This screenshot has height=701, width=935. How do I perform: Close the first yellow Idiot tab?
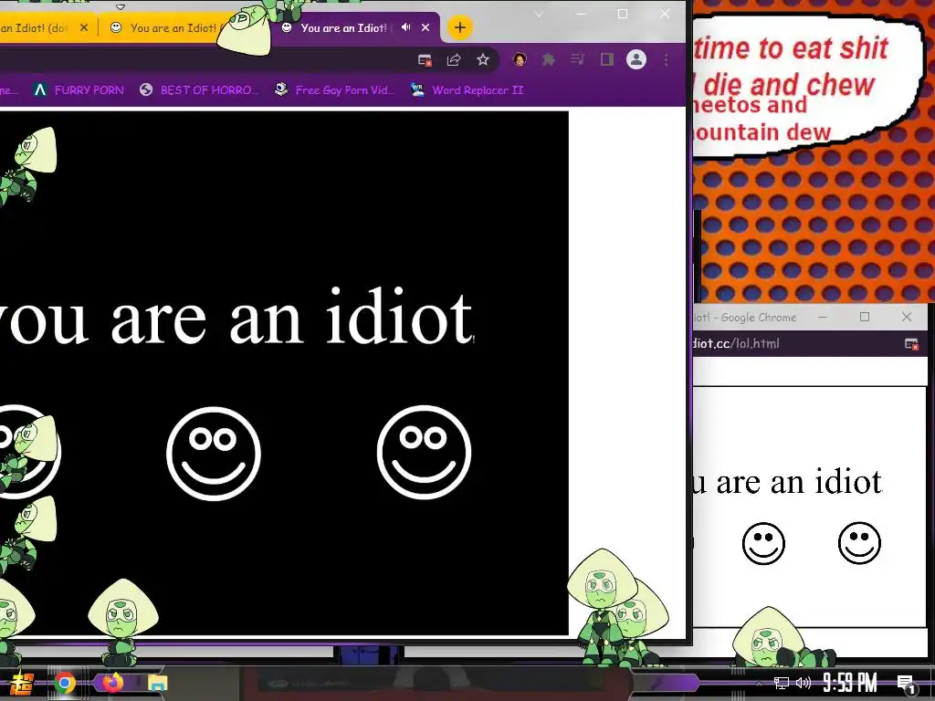pos(84,27)
